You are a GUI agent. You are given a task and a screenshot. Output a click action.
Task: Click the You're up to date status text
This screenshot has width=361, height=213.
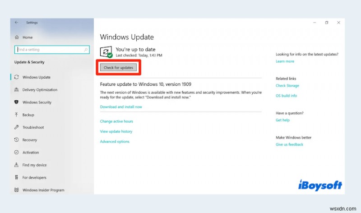point(135,49)
